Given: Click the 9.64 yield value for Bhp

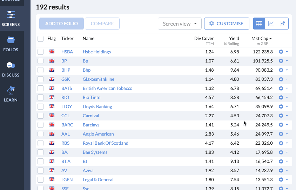Looking at the screenshot, I should (235, 70).
